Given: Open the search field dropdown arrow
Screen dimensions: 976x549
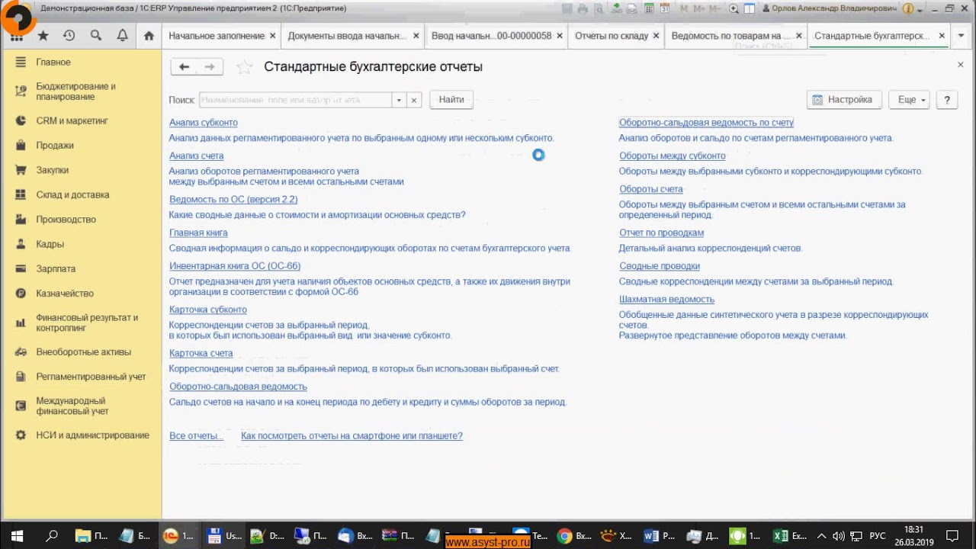Looking at the screenshot, I should [x=399, y=100].
